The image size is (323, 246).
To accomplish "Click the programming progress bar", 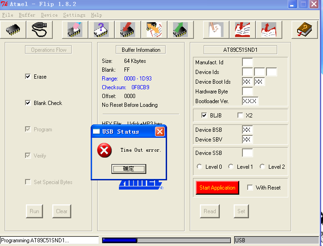I will click(x=167, y=240).
